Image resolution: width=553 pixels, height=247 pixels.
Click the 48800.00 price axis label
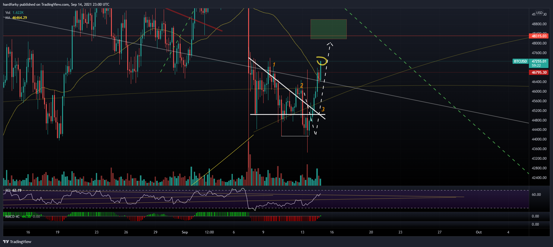pyautogui.click(x=539, y=24)
